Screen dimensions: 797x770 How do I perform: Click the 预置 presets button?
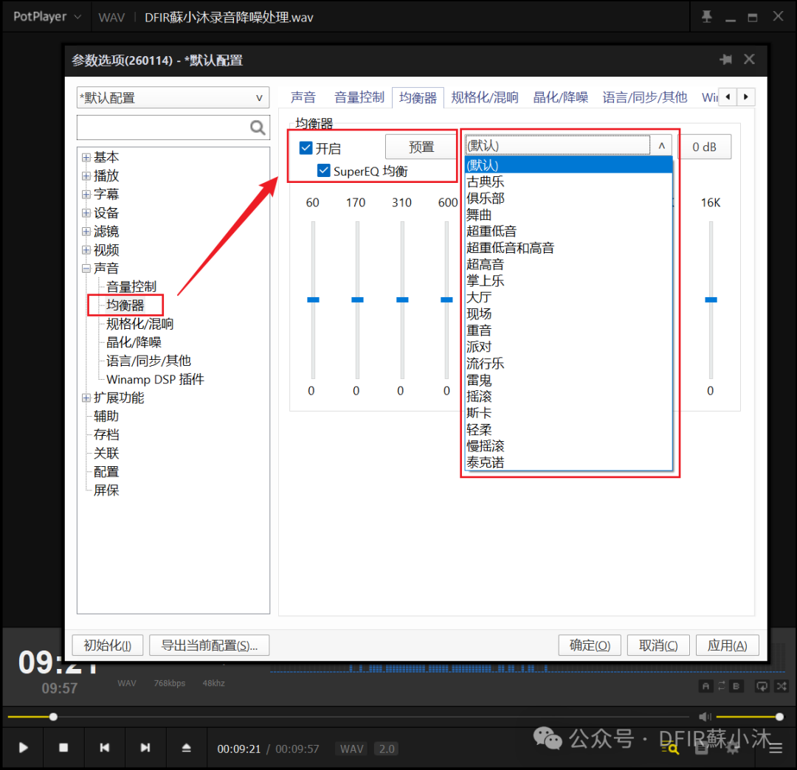(421, 146)
